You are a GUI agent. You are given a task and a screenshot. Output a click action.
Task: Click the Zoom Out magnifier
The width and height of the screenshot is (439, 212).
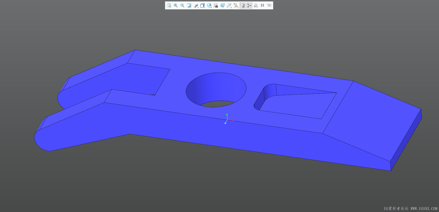click(x=182, y=5)
